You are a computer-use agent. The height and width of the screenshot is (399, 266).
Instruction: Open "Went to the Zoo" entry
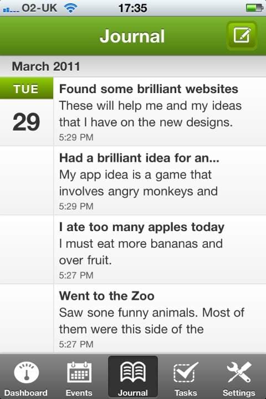click(160, 319)
